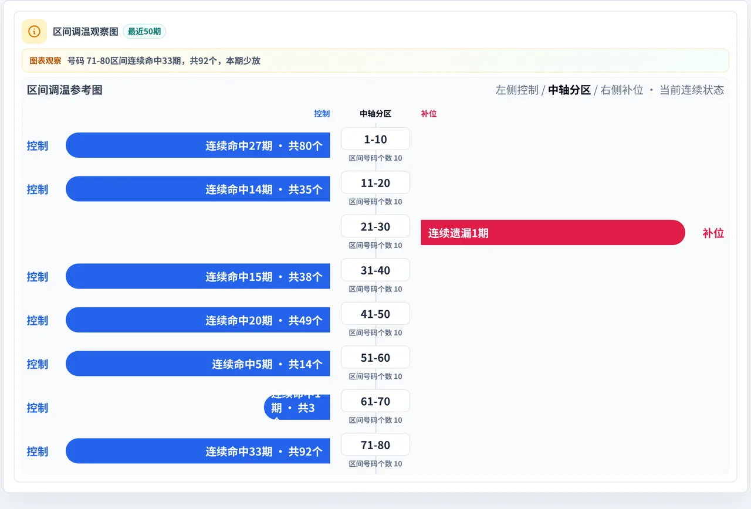Click the 控制 label in the 31-40 row

tap(38, 277)
